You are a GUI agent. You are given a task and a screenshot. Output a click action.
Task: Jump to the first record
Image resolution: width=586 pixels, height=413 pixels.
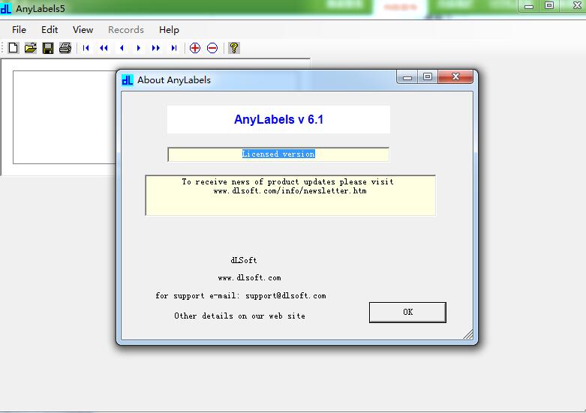click(86, 48)
